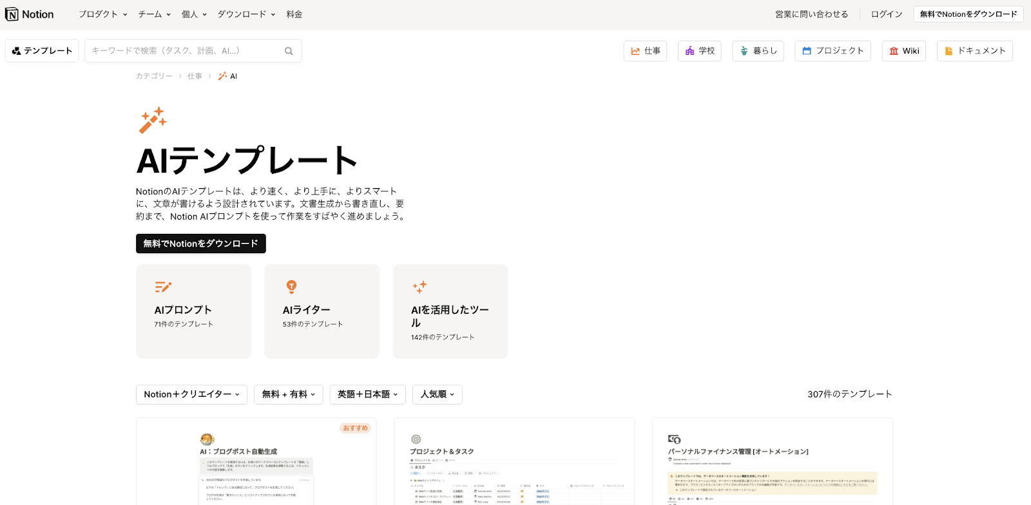Open the Notion+クリエイター filter dropdown

(191, 394)
